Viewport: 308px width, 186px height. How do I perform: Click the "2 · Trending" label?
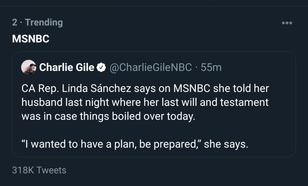(x=37, y=22)
